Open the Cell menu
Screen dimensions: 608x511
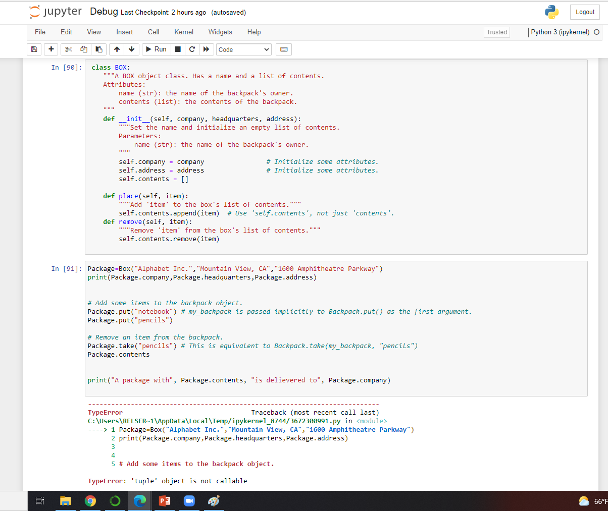click(154, 32)
